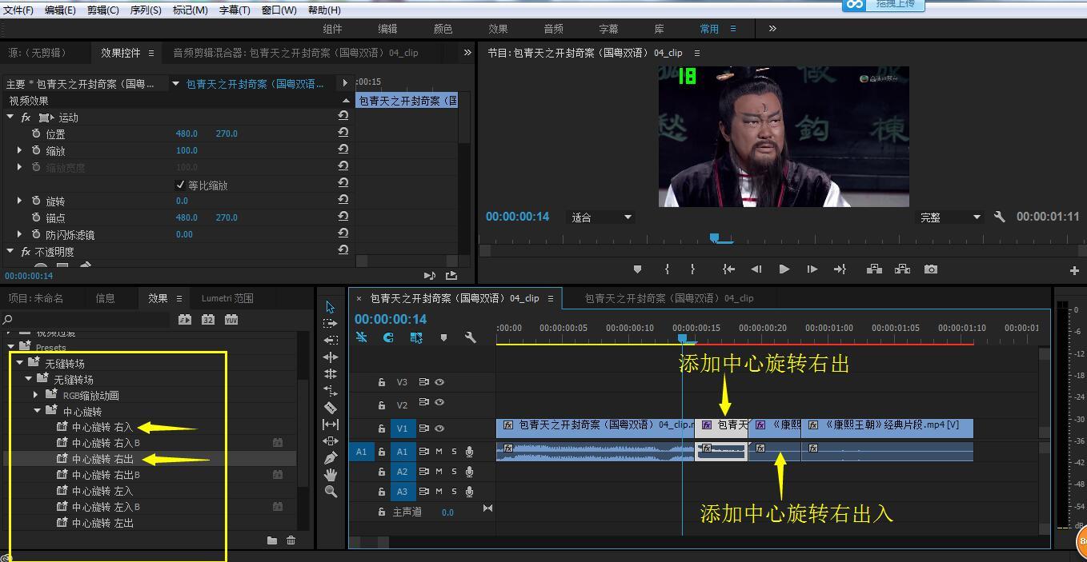The image size is (1087, 562).
Task: Toggle the 等比缩放 uniform scale checkbox
Action: click(x=180, y=185)
